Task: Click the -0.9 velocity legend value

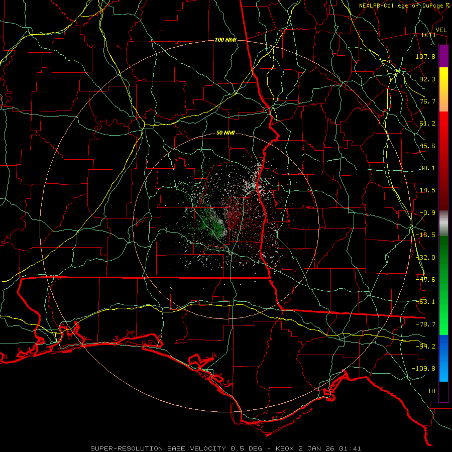Action: tap(427, 213)
